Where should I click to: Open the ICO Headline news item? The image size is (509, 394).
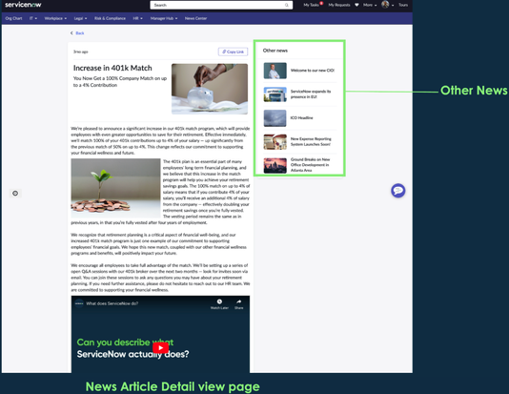(301, 118)
